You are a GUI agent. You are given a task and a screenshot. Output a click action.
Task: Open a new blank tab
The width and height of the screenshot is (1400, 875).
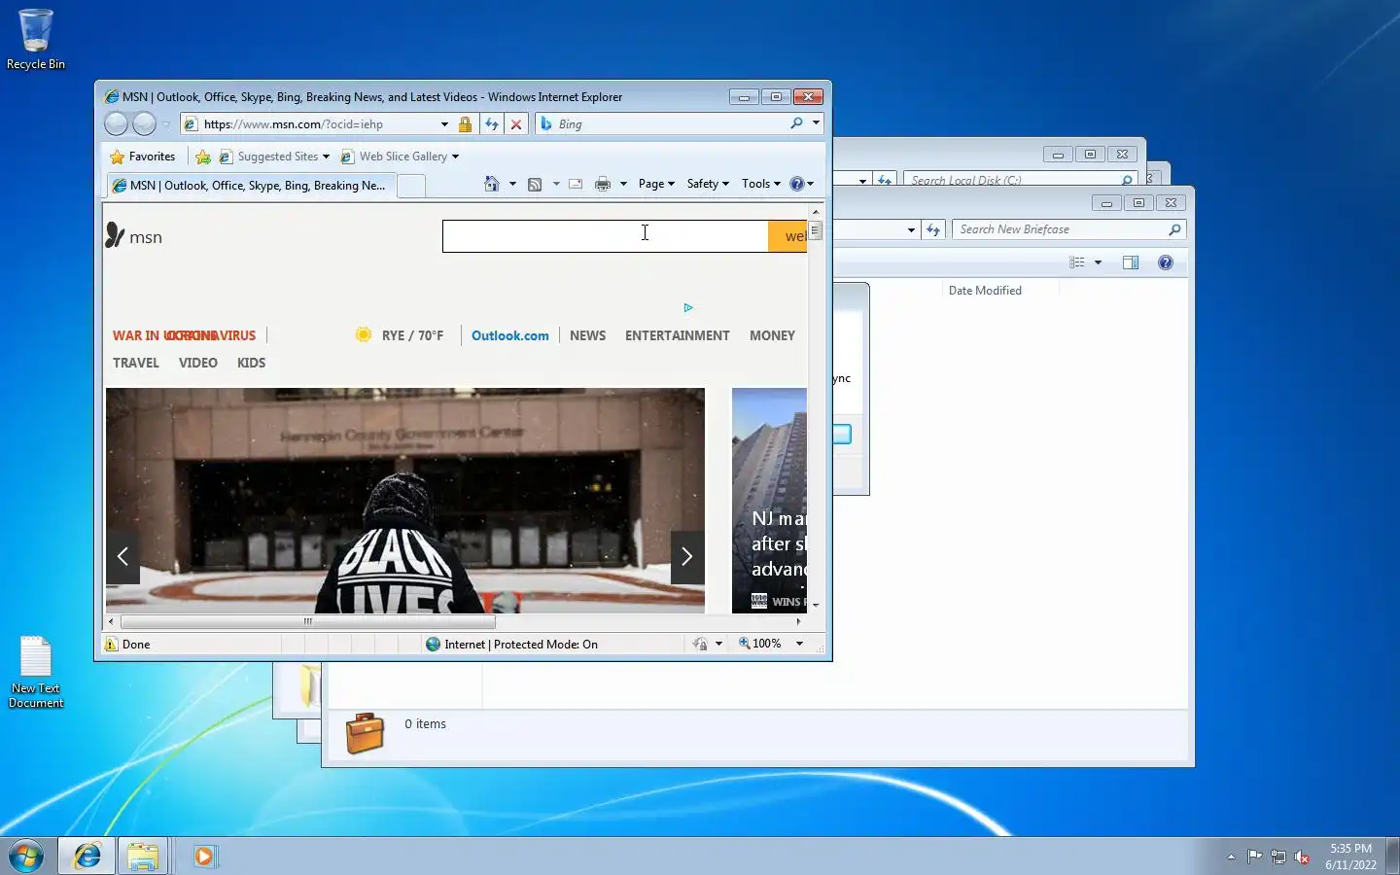[411, 186]
